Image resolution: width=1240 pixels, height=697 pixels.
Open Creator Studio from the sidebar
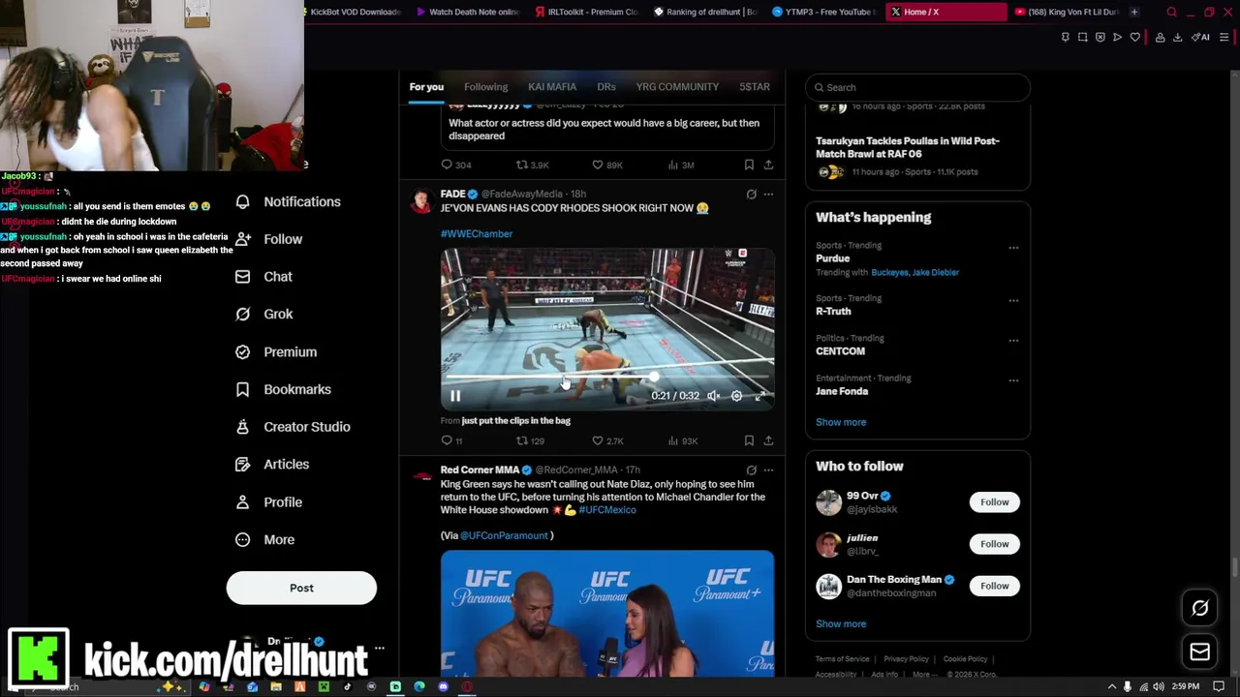tap(293, 427)
